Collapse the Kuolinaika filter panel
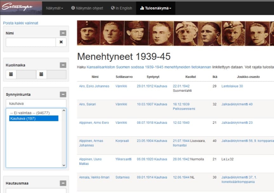The image size is (274, 193). coord(63,65)
